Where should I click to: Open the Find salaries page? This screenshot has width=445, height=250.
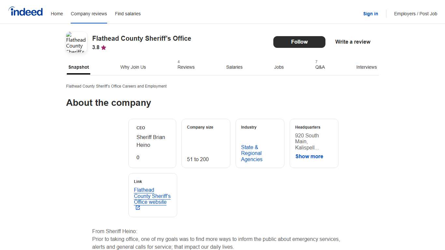[x=128, y=14]
